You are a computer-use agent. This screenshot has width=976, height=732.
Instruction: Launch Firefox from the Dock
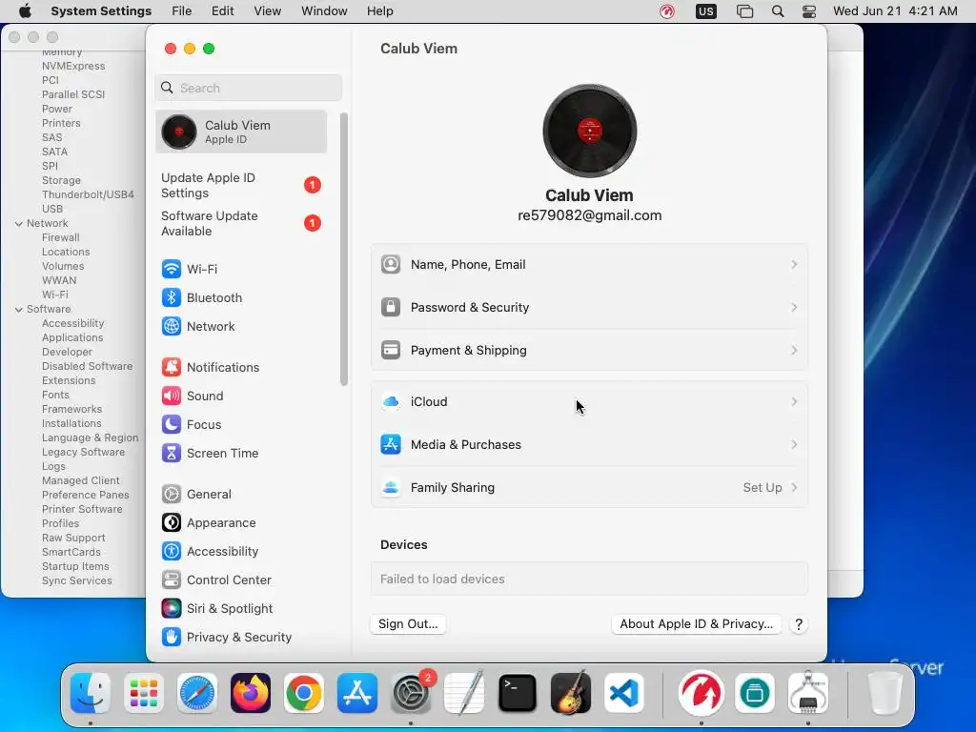[251, 693]
